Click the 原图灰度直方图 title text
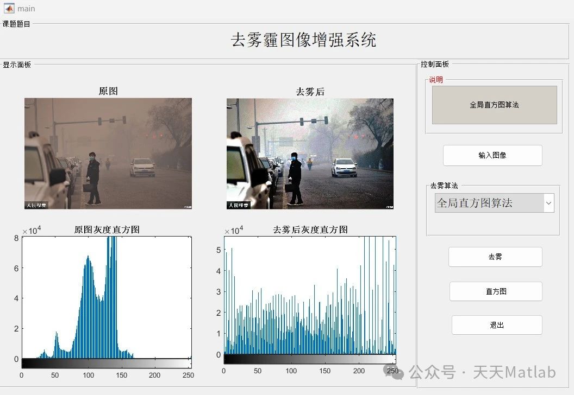The image size is (574, 395). point(107,230)
